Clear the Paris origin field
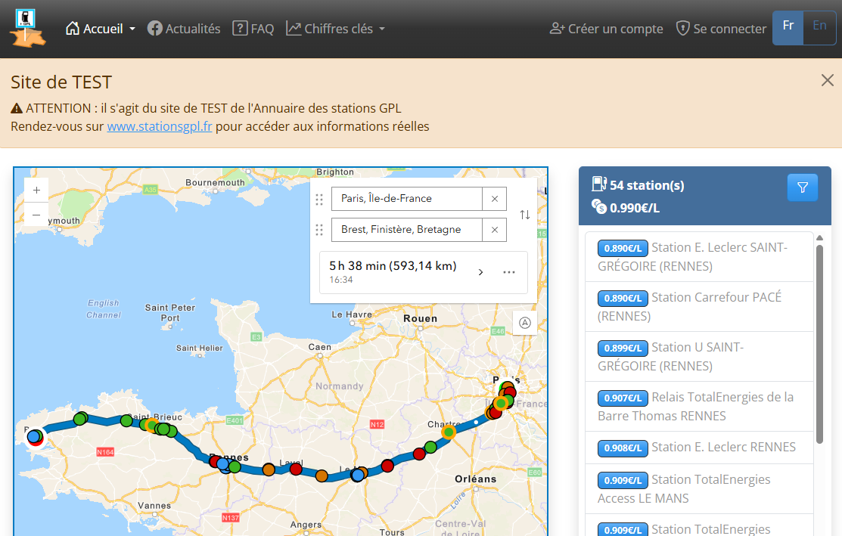This screenshot has height=536, width=842. point(495,199)
